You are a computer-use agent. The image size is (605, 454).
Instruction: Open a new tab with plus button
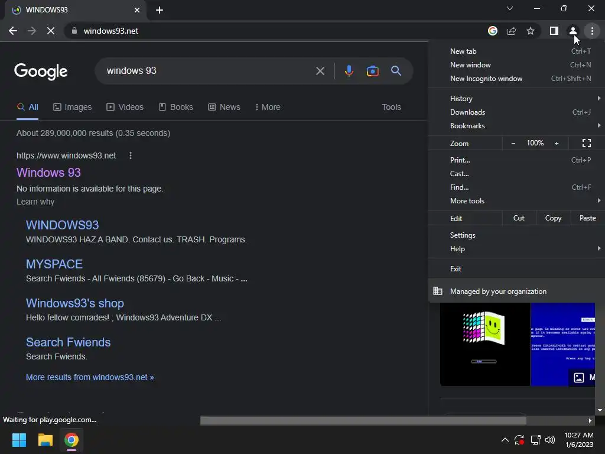(x=160, y=10)
